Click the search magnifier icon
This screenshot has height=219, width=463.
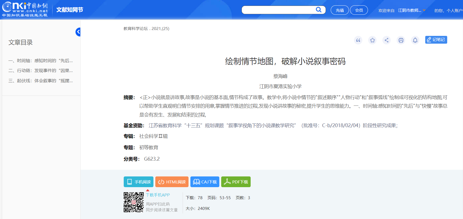318,10
